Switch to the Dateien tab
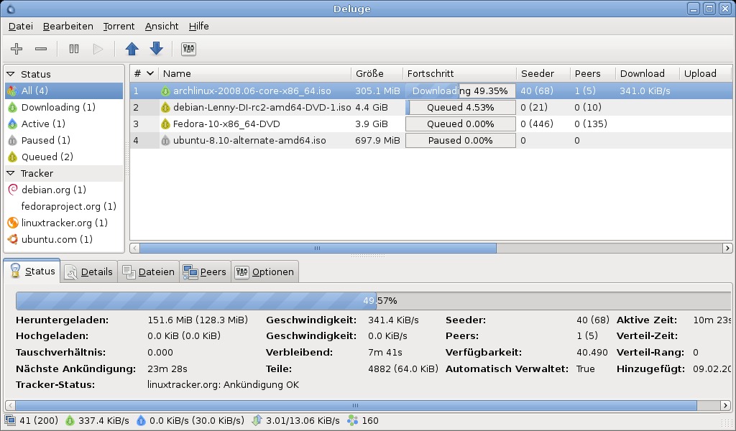736x431 pixels. point(148,272)
